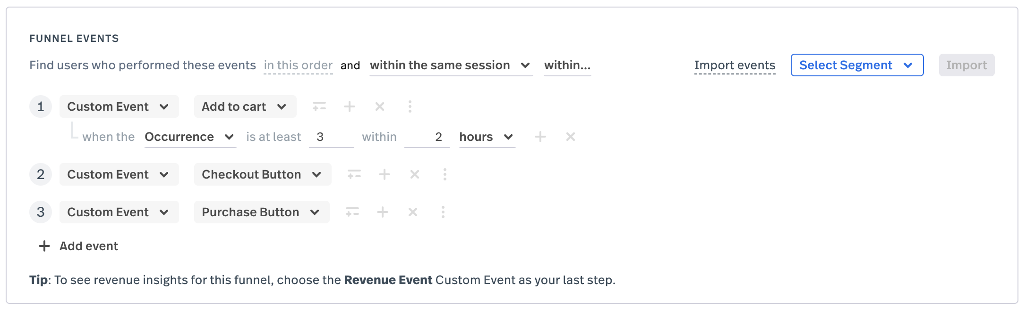Change the hours time unit dropdown
This screenshot has width=1026, height=310.
(x=487, y=137)
